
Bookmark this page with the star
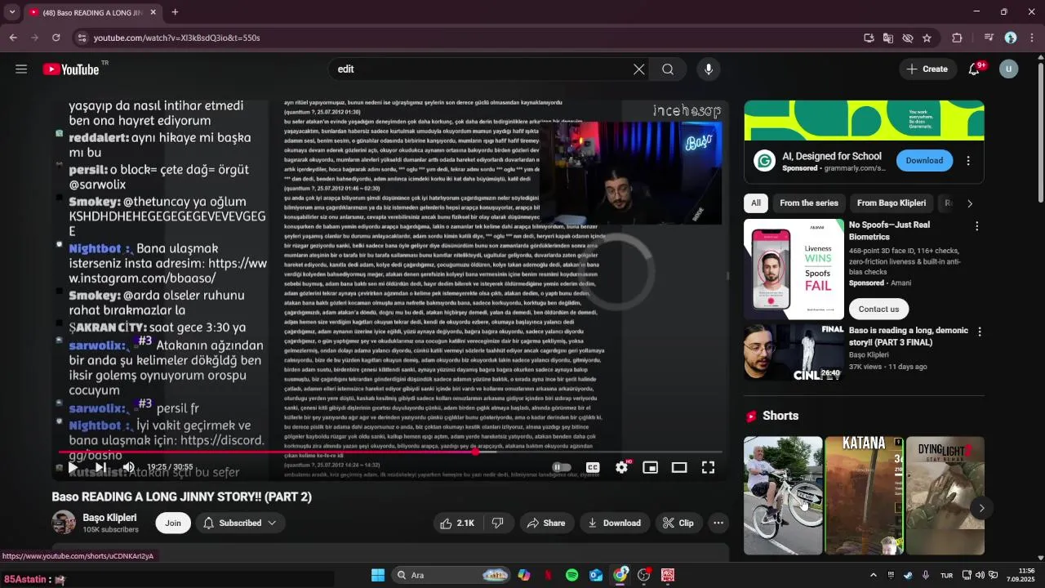[927, 38]
